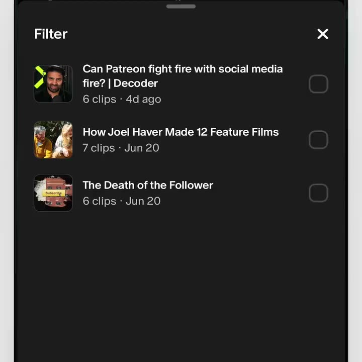Open the Joel Haver video thumbnail
This screenshot has width=362, height=362.
(53, 140)
